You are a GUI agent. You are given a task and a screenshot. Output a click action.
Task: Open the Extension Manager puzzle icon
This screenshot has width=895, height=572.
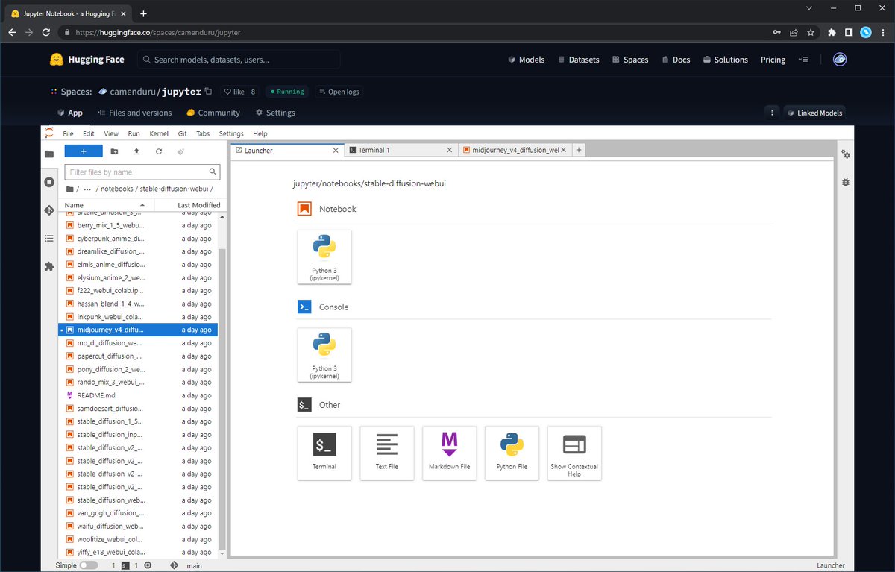(49, 266)
